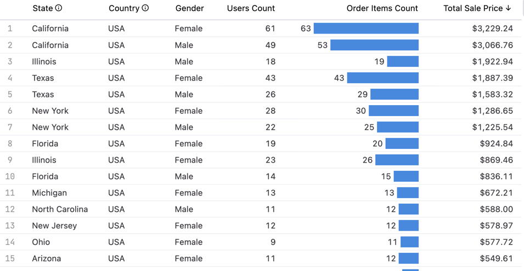The width and height of the screenshot is (524, 271).
Task: Click the State column header
Action: [42, 8]
